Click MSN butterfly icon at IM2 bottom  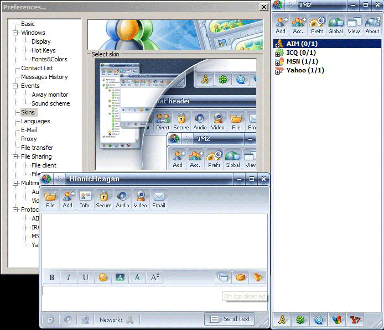[x=337, y=319]
